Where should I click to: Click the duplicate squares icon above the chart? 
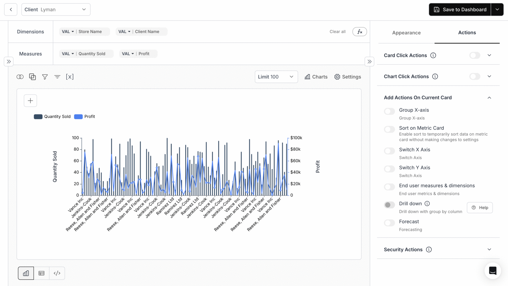(x=32, y=77)
